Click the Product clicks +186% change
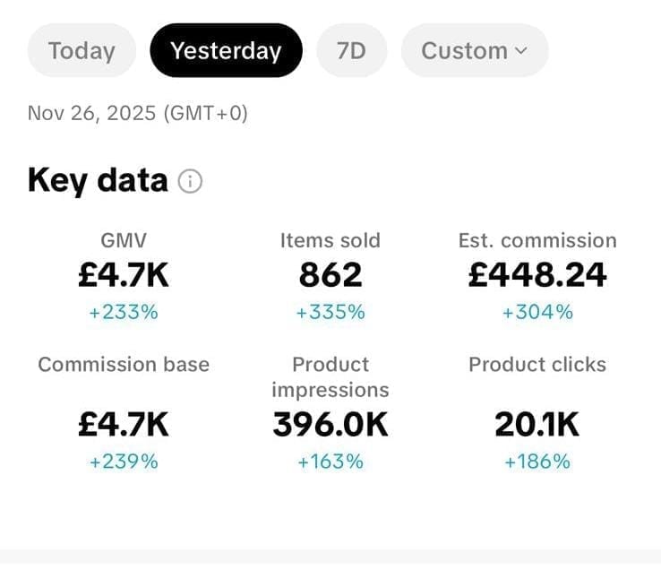Screen dimensions: 661x579 coord(537,462)
